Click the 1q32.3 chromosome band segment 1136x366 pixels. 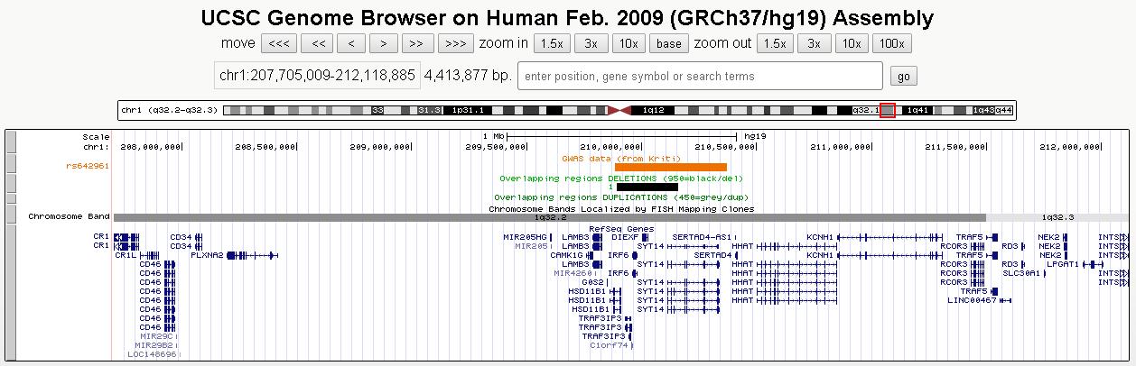click(1057, 217)
